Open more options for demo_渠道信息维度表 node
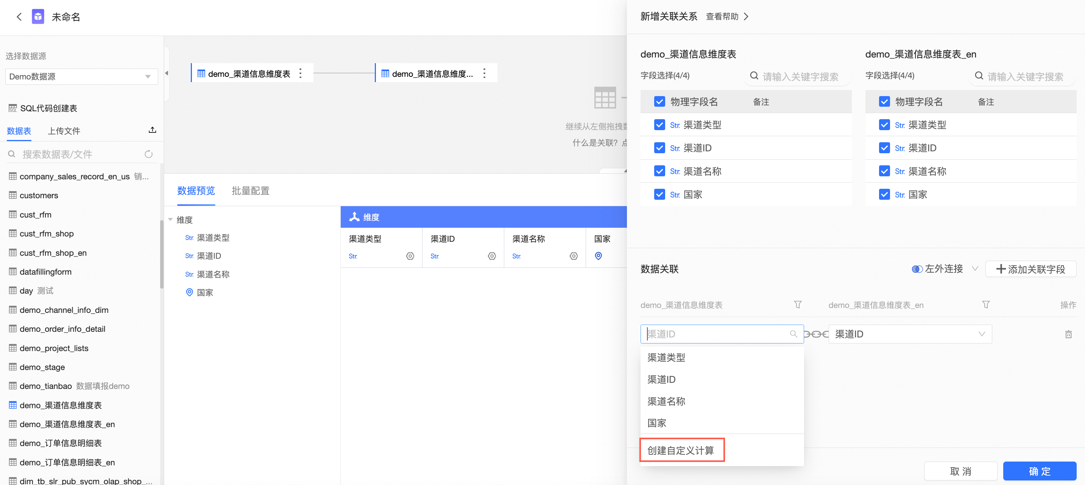The image size is (1085, 485). pos(300,74)
